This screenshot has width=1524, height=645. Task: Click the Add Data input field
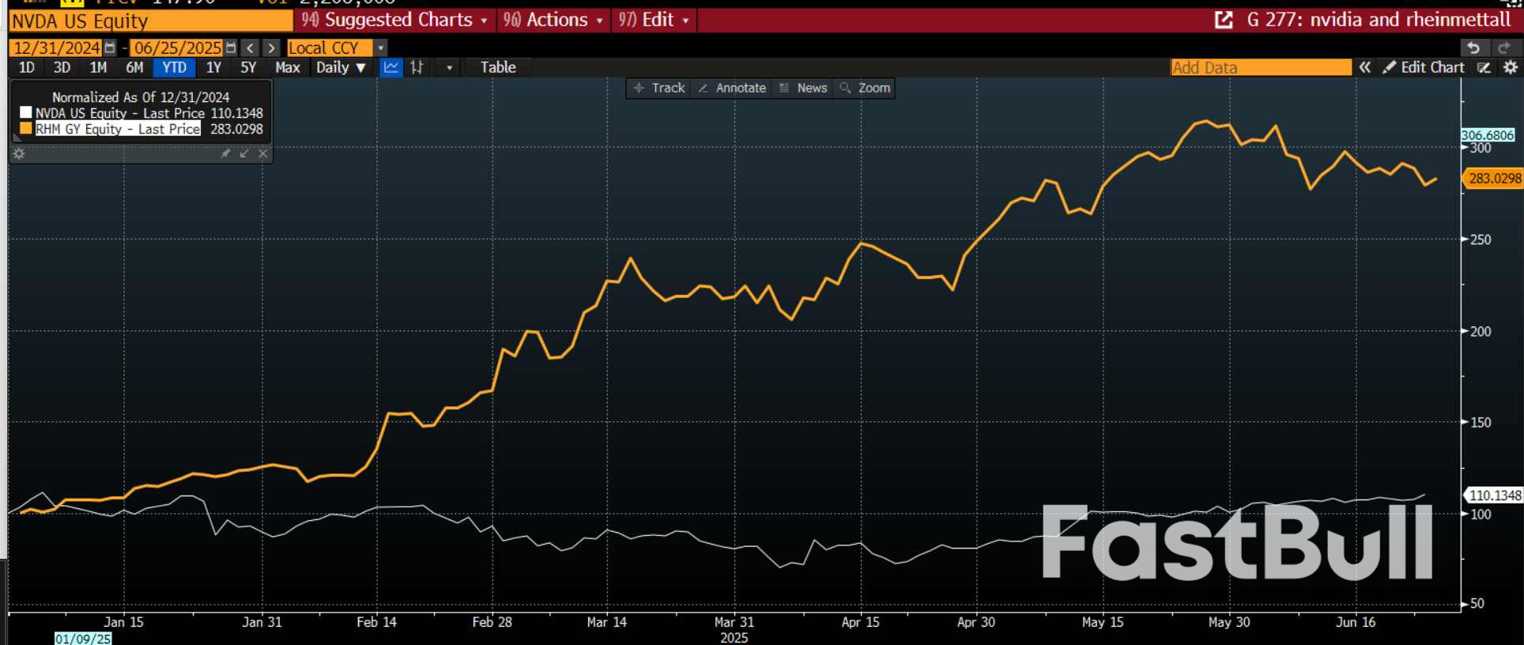(x=1261, y=67)
